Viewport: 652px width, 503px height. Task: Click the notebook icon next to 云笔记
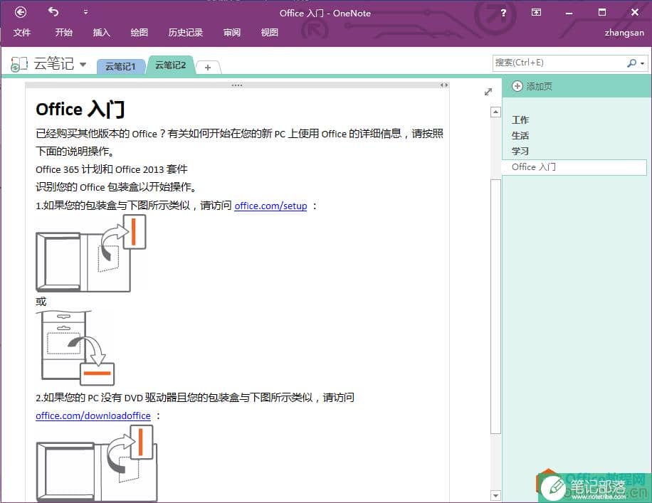coord(19,65)
